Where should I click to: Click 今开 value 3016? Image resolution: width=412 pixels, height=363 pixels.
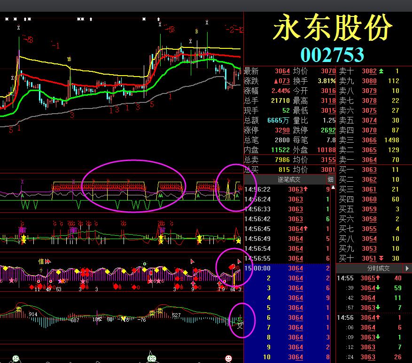[328, 91]
